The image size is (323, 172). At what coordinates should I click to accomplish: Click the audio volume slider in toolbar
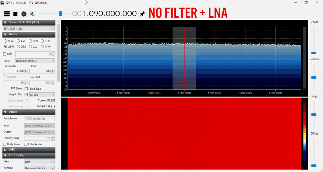coord(60,13)
